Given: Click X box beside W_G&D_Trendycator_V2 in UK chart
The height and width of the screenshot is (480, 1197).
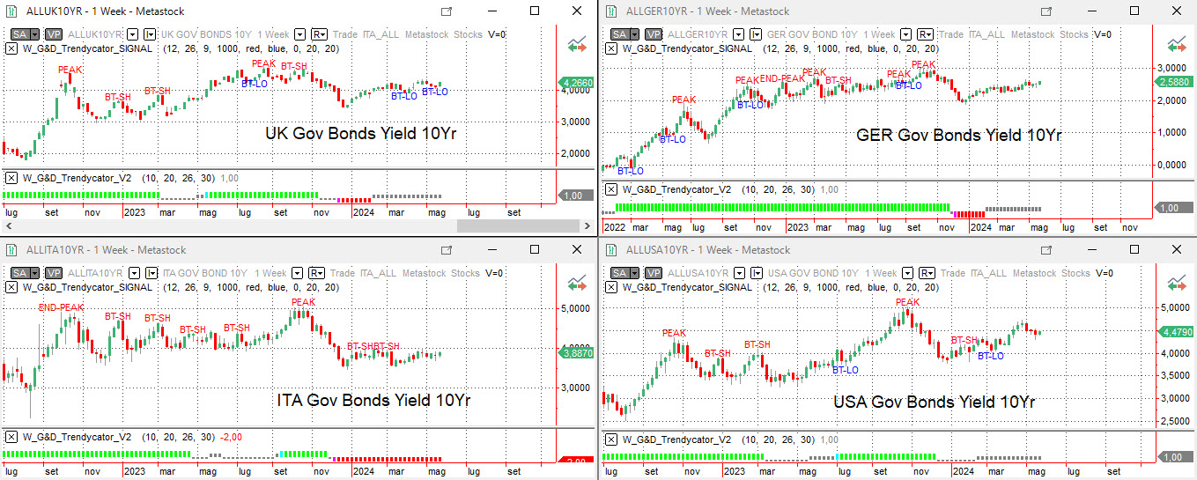Looking at the screenshot, I should point(11,178).
